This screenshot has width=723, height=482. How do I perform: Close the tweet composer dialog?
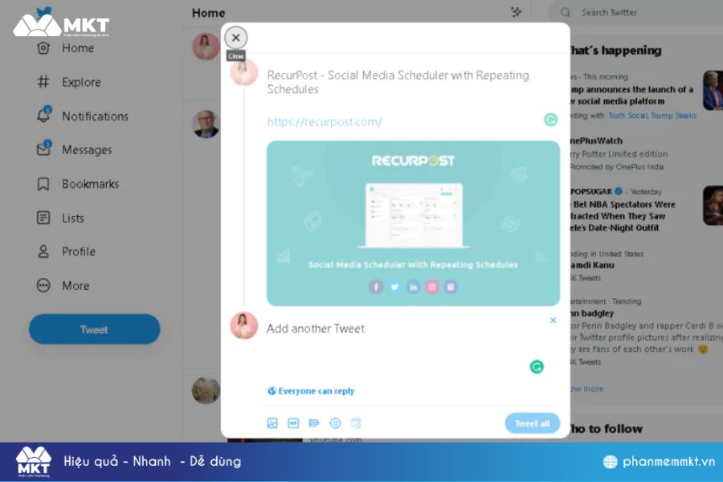pyautogui.click(x=235, y=38)
